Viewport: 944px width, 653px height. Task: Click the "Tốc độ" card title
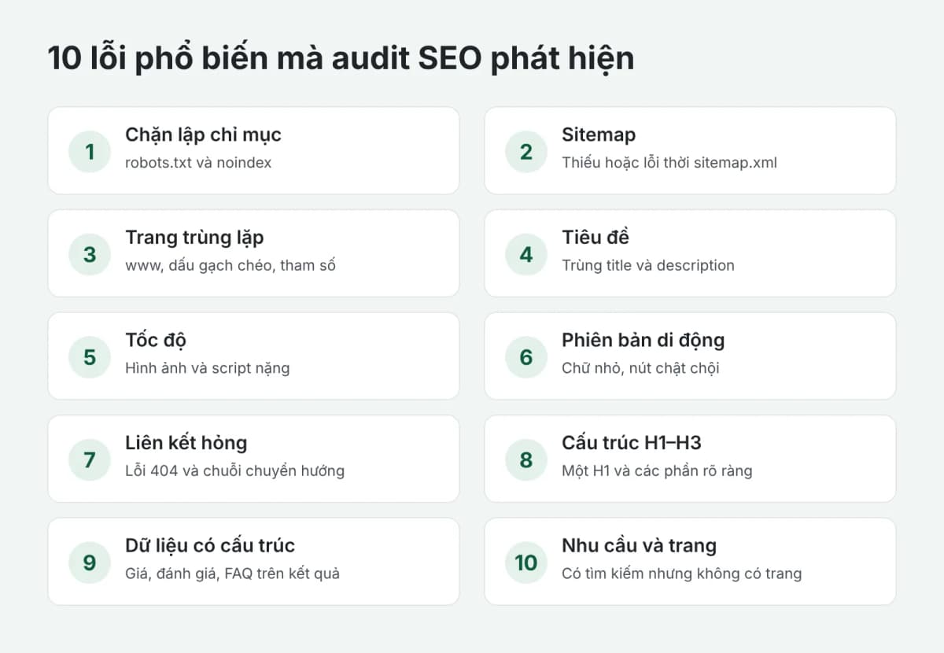click(x=156, y=341)
